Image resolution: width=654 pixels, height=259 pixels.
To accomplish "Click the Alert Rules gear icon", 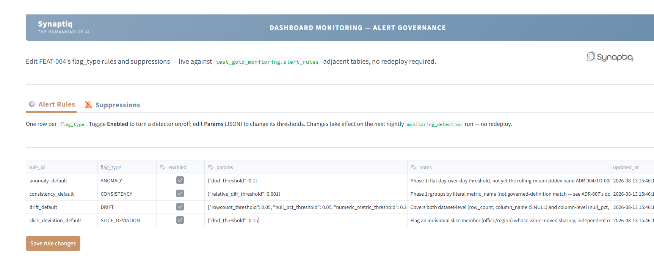I will (x=32, y=104).
